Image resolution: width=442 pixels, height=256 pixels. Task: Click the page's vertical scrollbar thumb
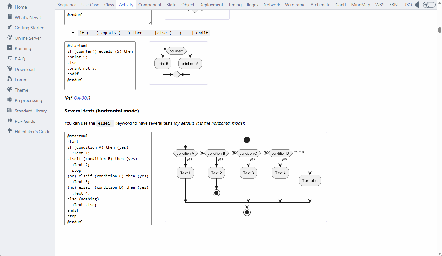(439, 30)
